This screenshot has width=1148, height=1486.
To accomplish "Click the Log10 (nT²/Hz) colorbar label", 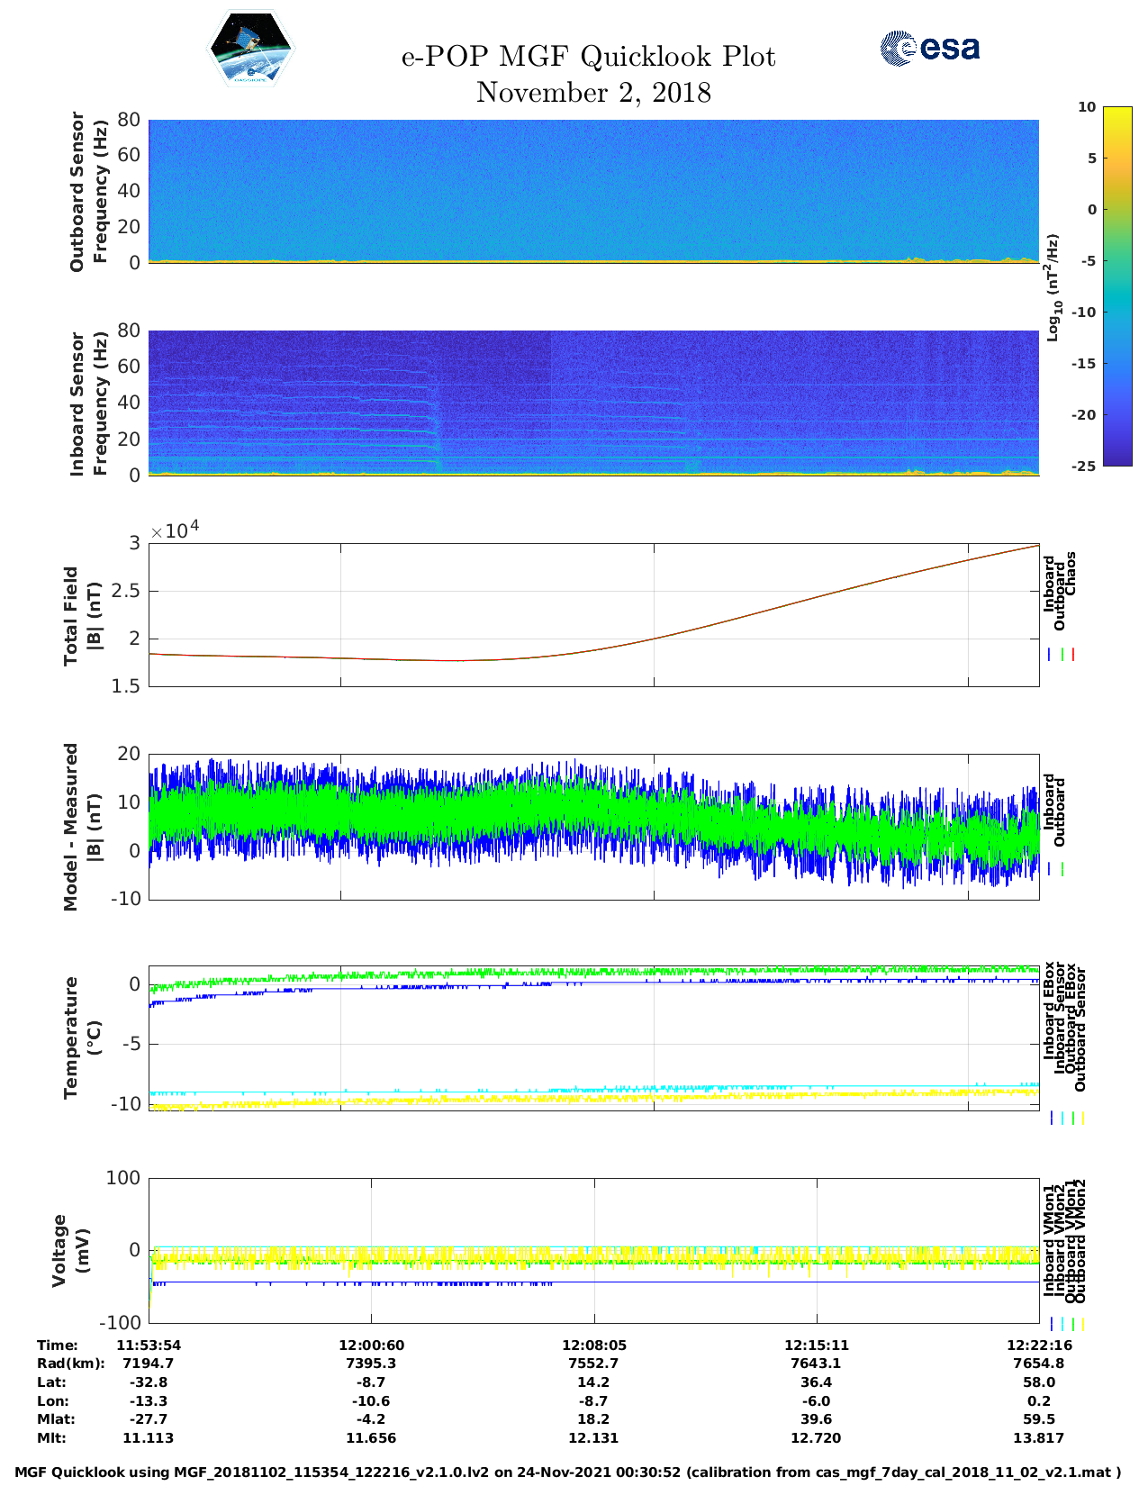I will [1052, 286].
